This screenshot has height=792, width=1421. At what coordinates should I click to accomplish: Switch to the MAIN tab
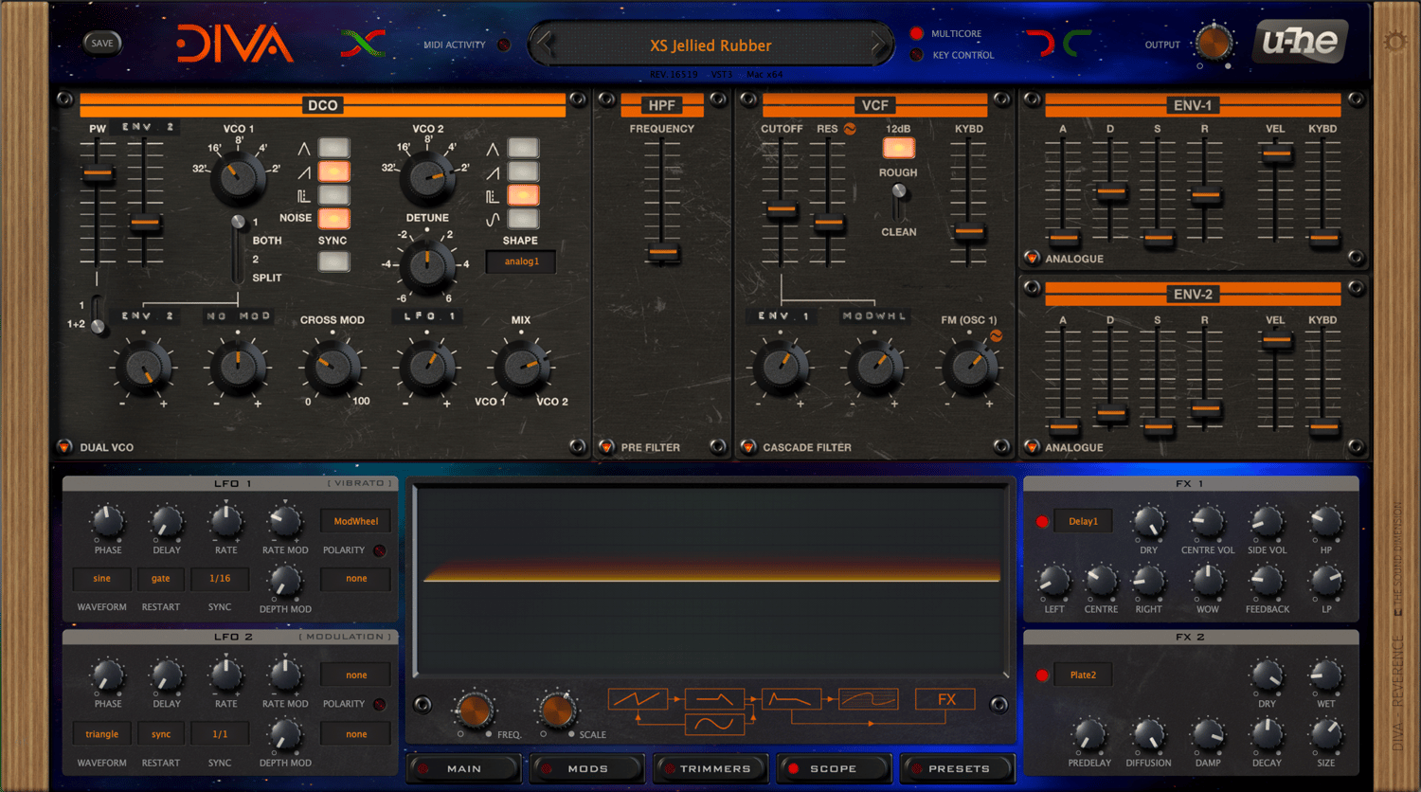(x=464, y=768)
